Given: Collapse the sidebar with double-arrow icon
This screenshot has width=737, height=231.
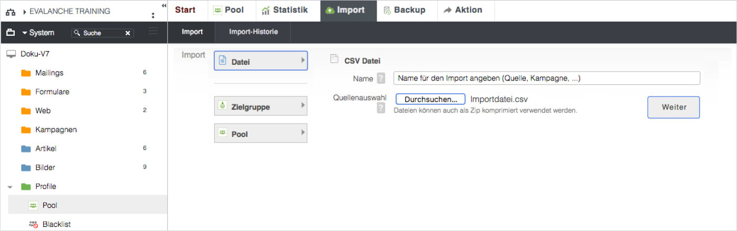Looking at the screenshot, I should (x=163, y=6).
